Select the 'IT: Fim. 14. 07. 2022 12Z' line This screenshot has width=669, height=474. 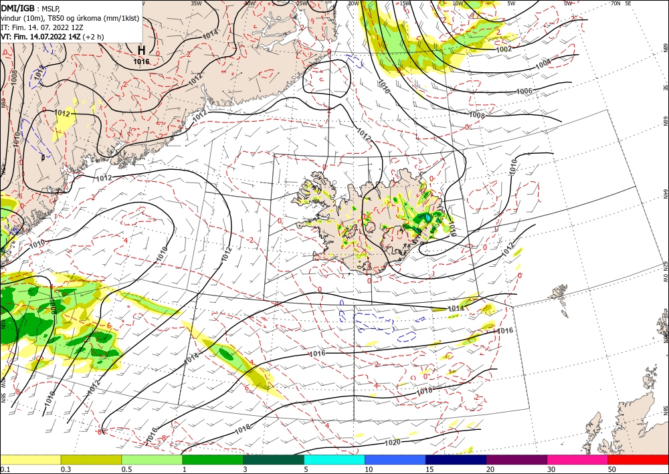[42, 27]
